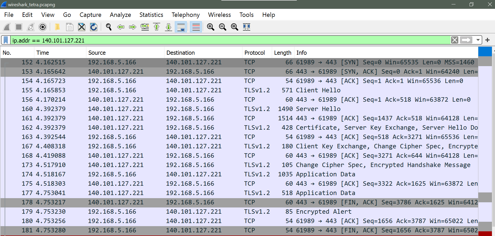
Task: Jump to first packet icon
Action: pos(157,27)
